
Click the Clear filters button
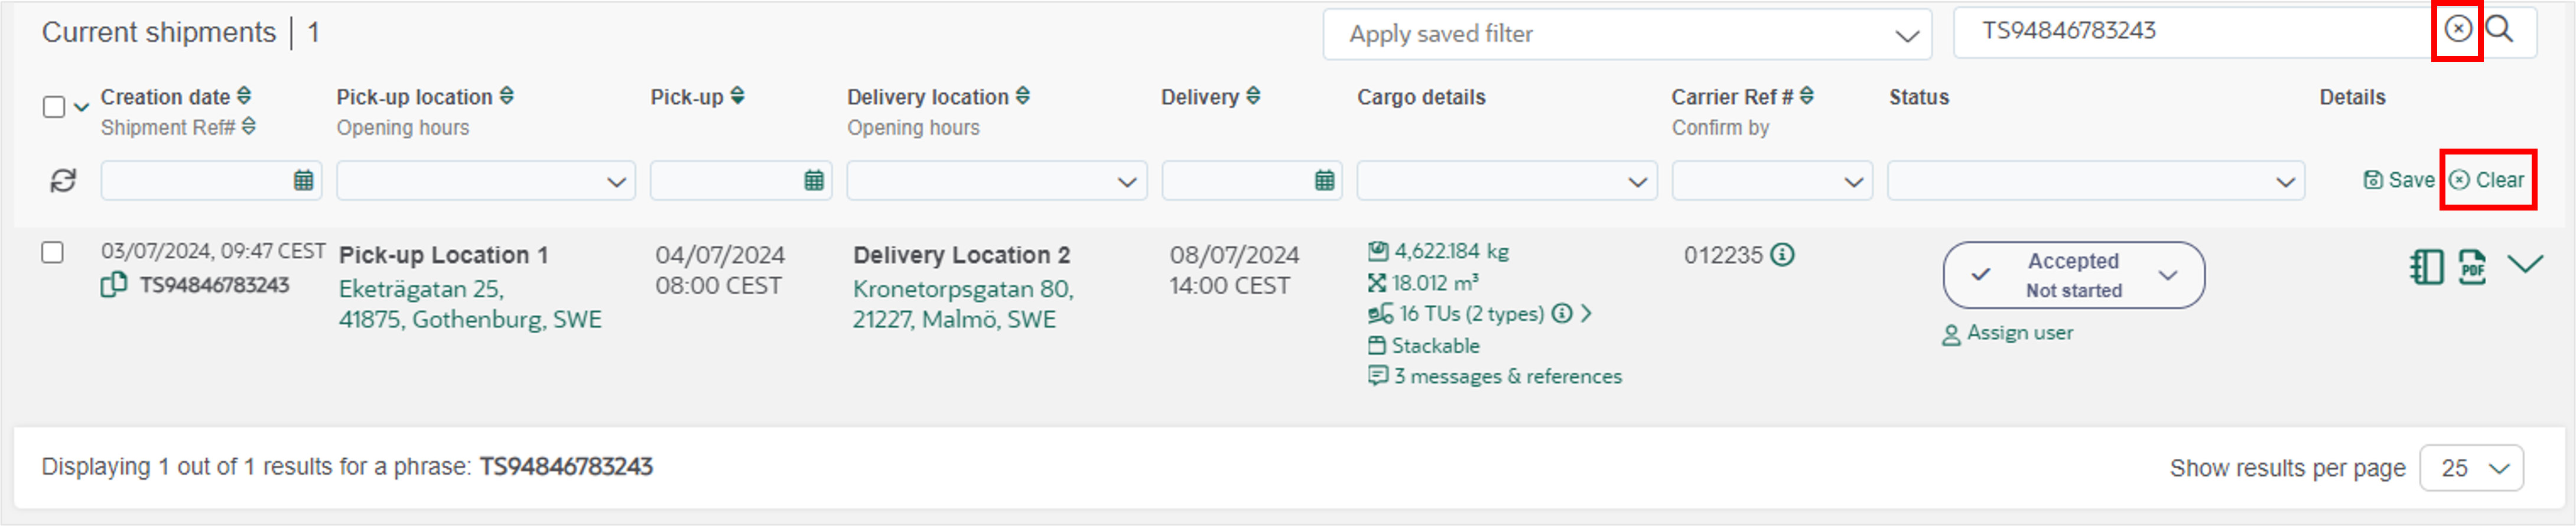[x=2487, y=180]
